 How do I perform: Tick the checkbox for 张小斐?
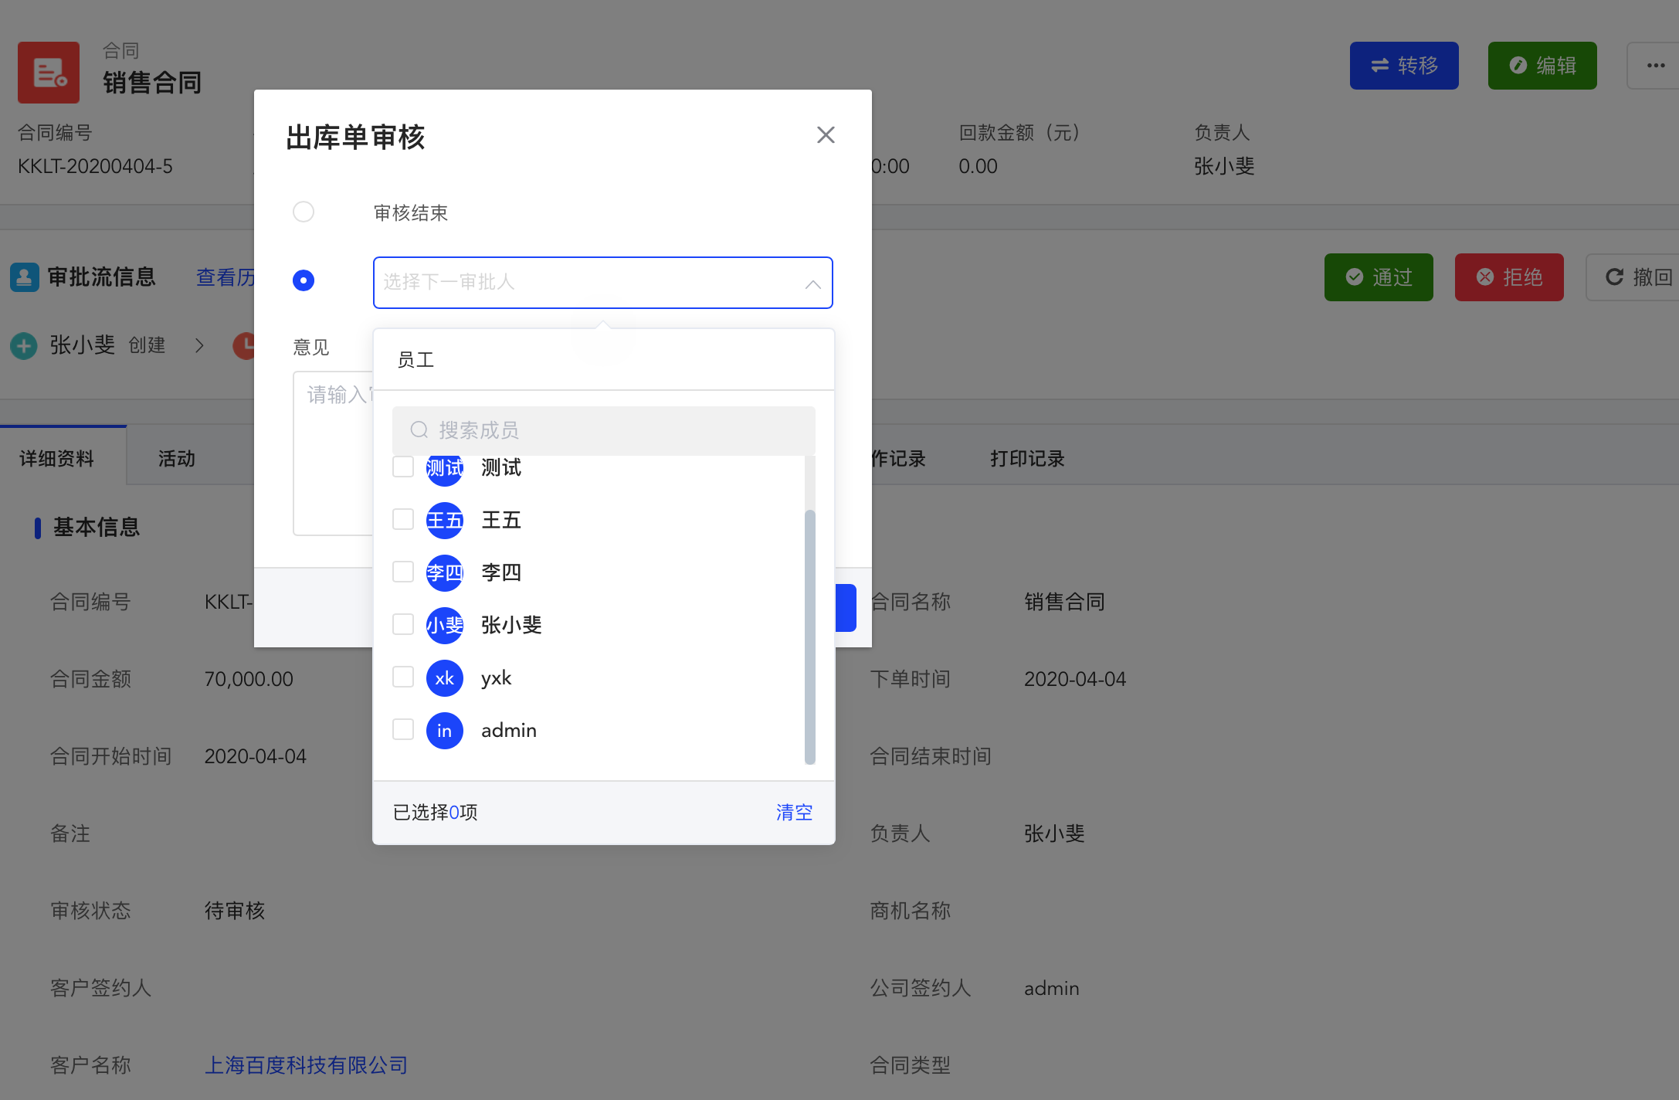pos(403,624)
